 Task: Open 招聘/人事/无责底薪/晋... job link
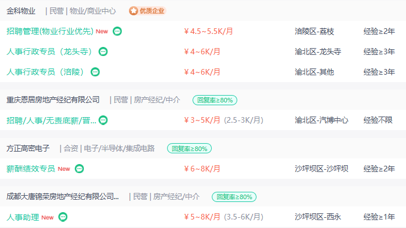pyautogui.click(x=52, y=121)
